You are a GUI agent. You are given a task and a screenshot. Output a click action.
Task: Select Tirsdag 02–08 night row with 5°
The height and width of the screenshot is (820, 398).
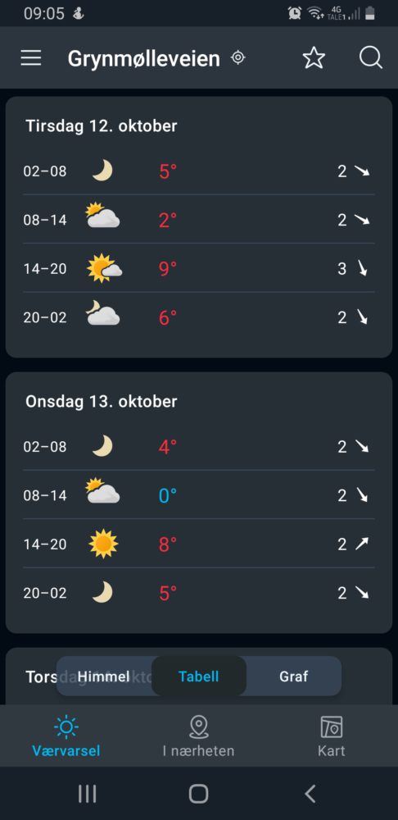point(198,171)
